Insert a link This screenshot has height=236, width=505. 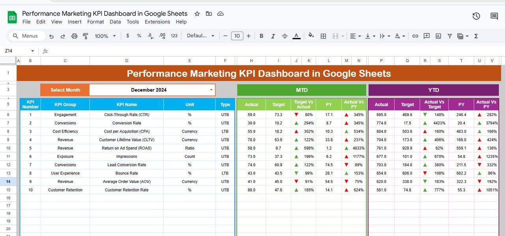click(x=415, y=36)
